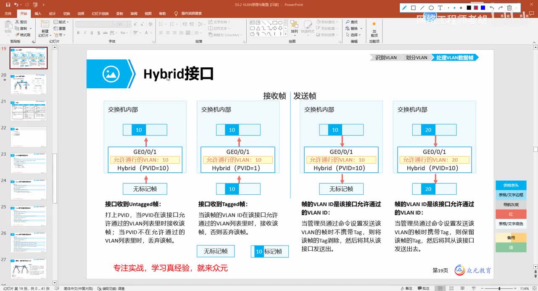The width and height of the screenshot is (538, 291).
Task: Delete annotations with trash icon
Action: [x=509, y=8]
